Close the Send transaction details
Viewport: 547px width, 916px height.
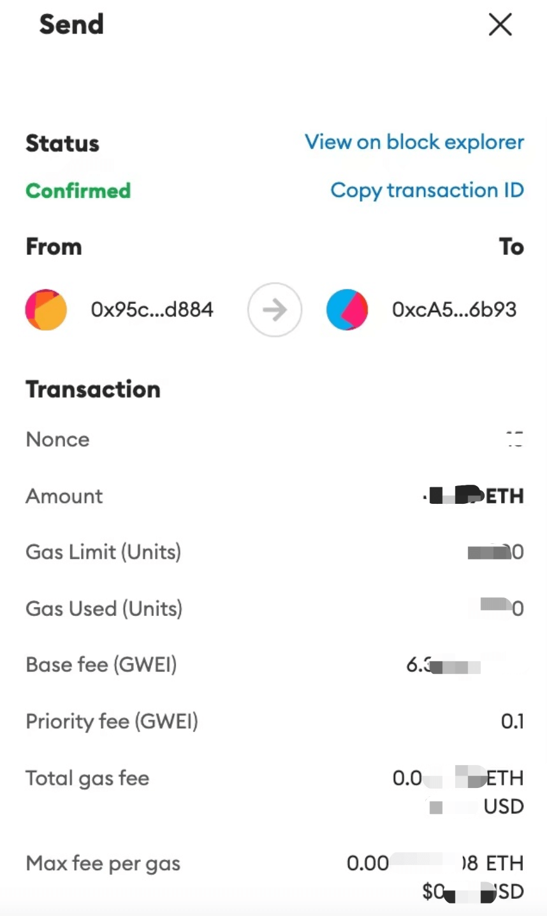(x=500, y=25)
